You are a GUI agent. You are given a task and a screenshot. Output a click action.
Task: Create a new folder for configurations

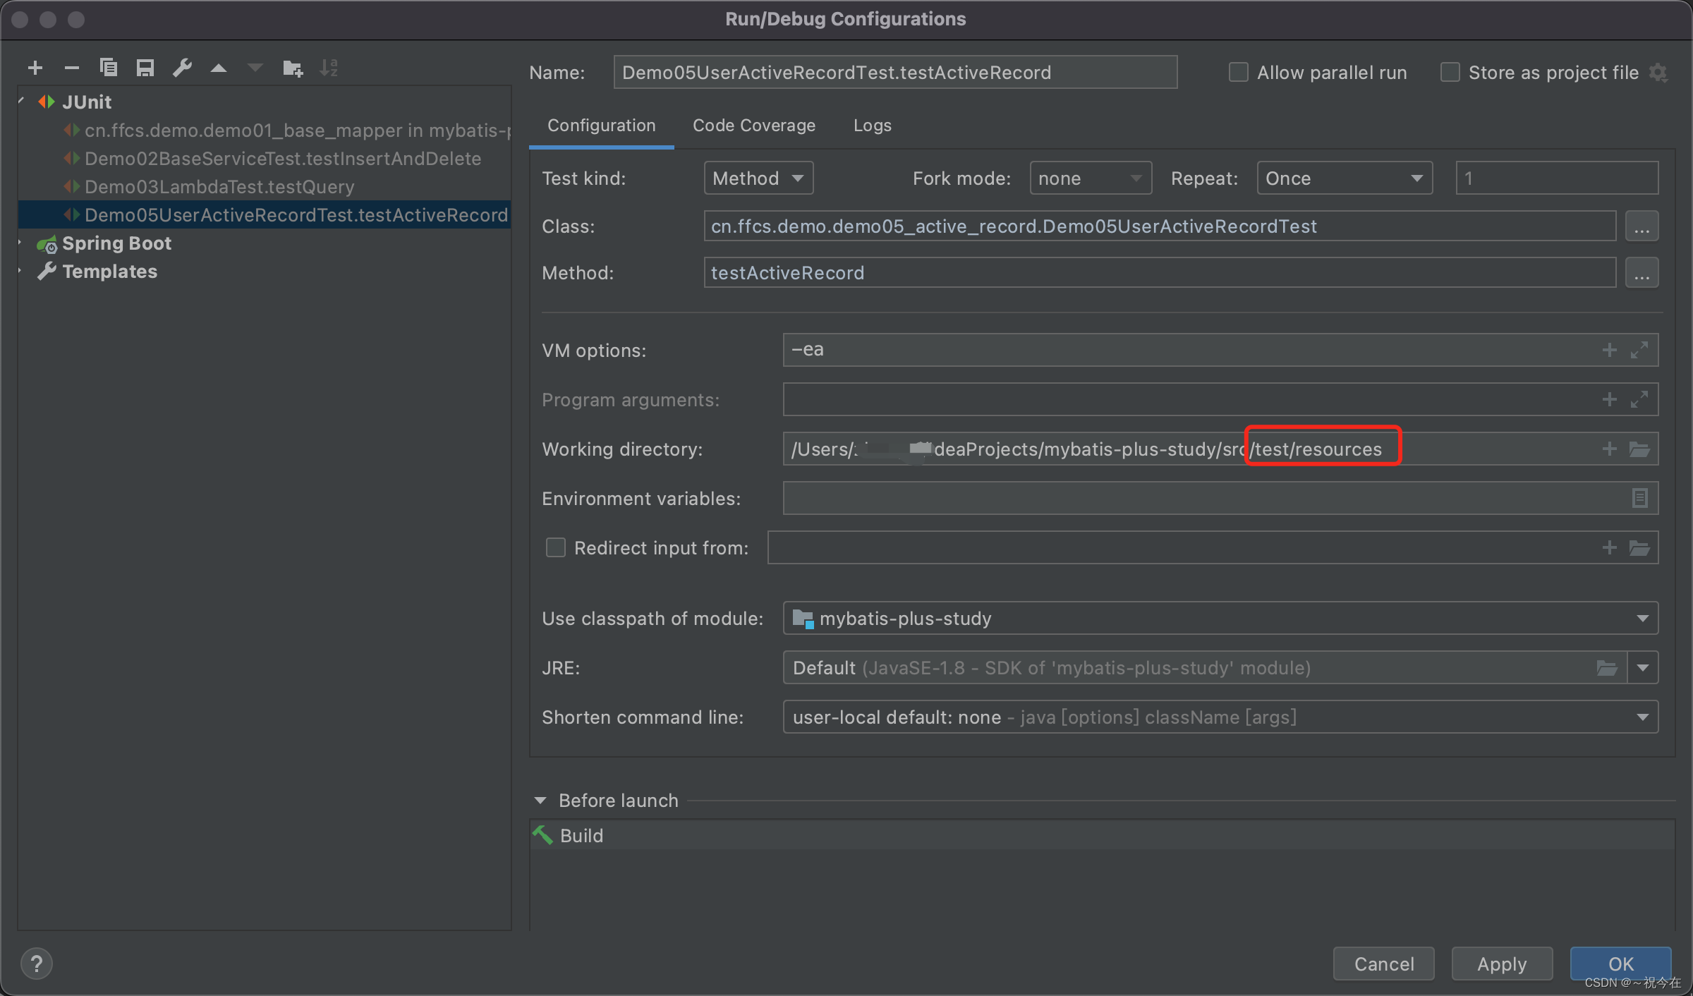292,68
